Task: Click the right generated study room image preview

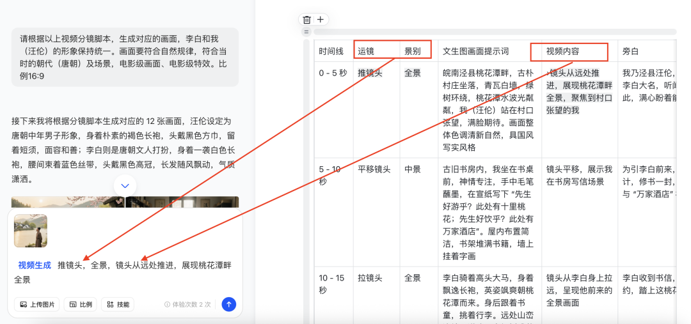Action: (182, 202)
